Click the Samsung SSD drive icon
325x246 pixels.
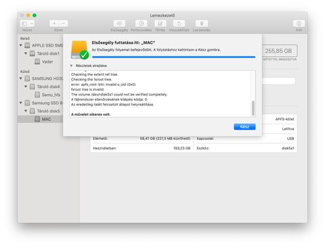click(x=27, y=103)
